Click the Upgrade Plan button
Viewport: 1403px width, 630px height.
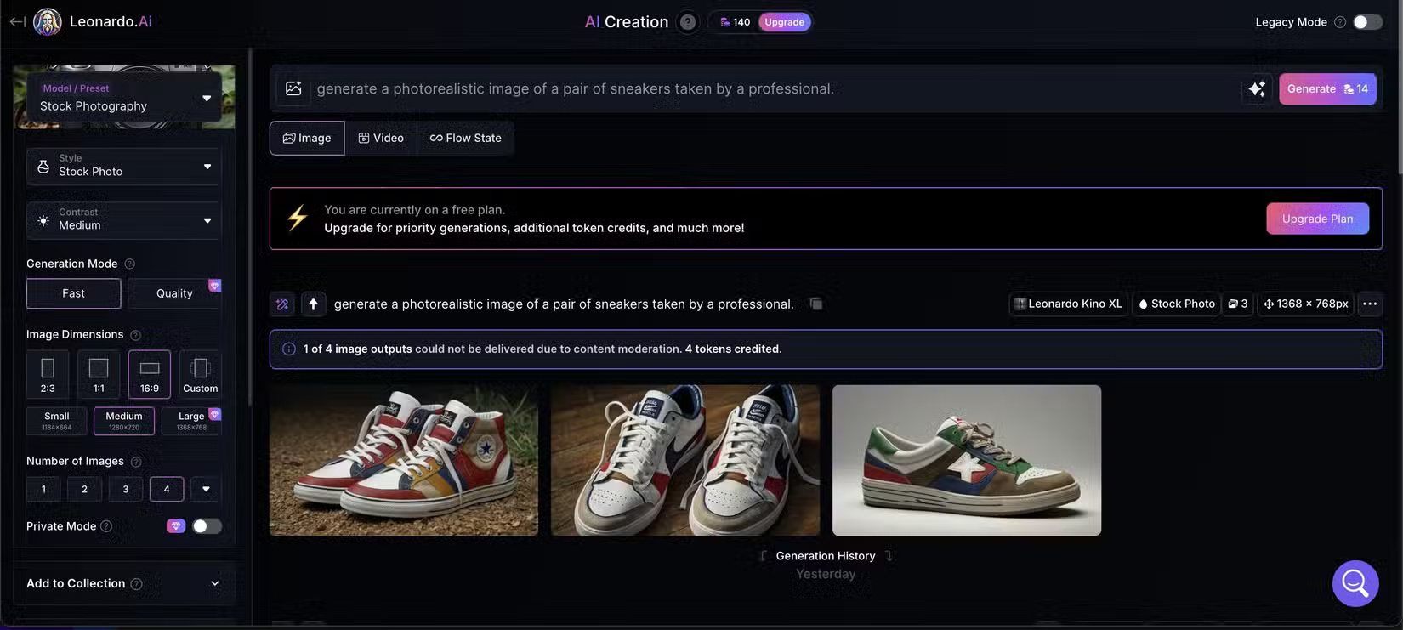(1317, 219)
